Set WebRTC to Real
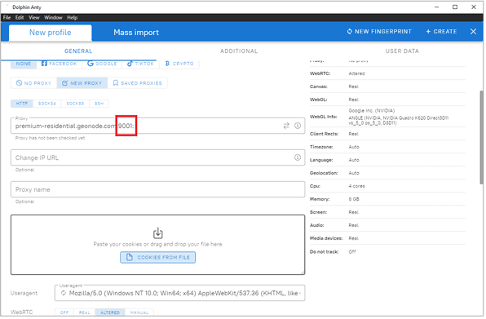486x319 pixels. 85,313
